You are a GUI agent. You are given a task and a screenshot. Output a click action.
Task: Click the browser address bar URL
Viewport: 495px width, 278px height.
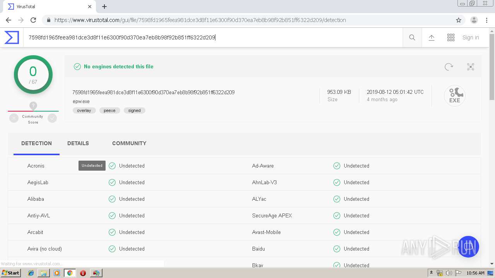click(200, 20)
